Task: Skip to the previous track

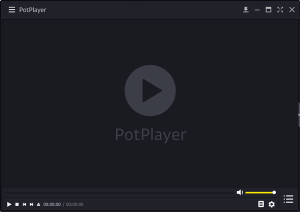Action: pyautogui.click(x=24, y=204)
